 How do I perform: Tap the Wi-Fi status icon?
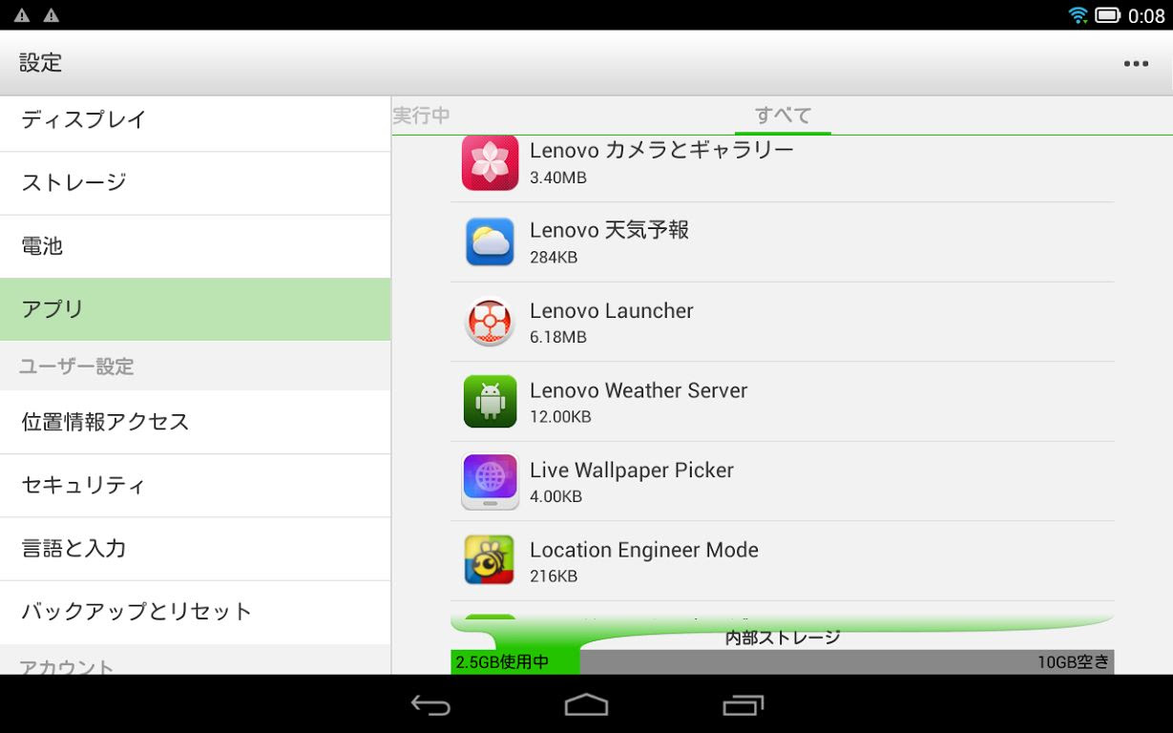1078,15
